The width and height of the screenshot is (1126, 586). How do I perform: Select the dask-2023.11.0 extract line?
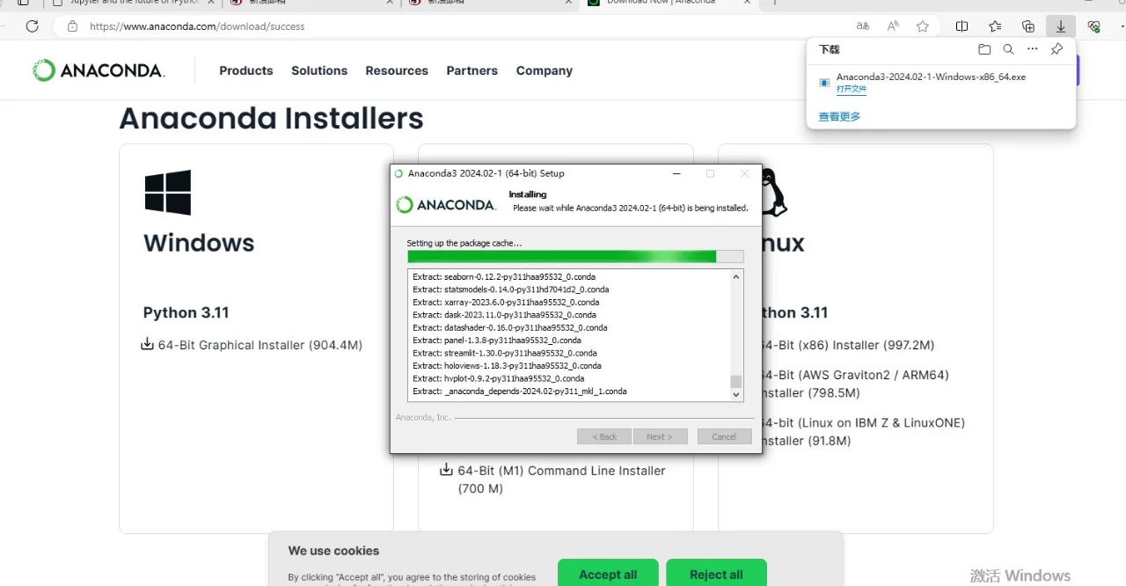[504, 315]
